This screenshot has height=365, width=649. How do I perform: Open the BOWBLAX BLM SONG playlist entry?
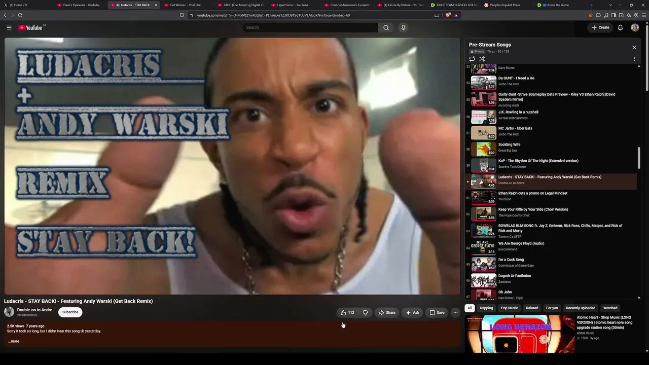(x=551, y=230)
